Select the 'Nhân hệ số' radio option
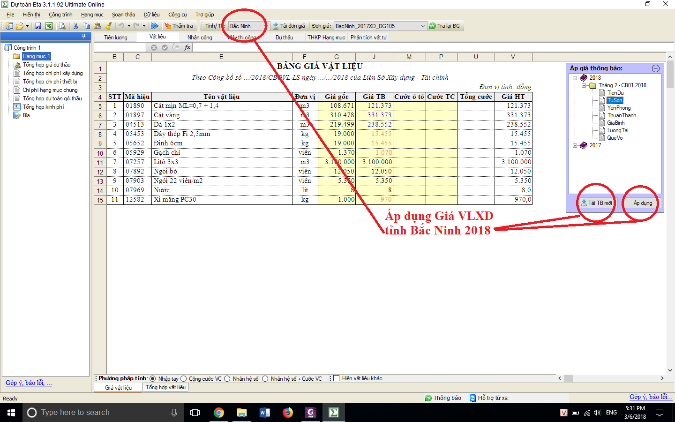This screenshot has width=675, height=422. (227, 379)
